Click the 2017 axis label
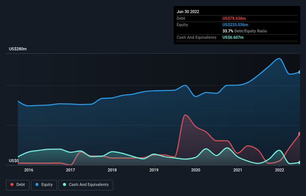Viewport: 306px width, 196px height. coord(70,170)
